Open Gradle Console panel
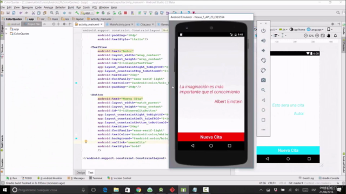 (x=329, y=178)
